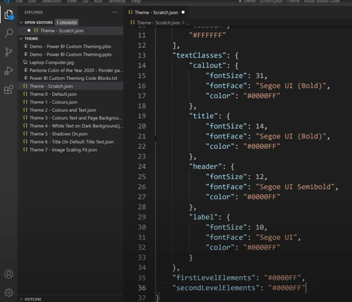Click unsaved dot in Open Editors entry

pos(29,30)
